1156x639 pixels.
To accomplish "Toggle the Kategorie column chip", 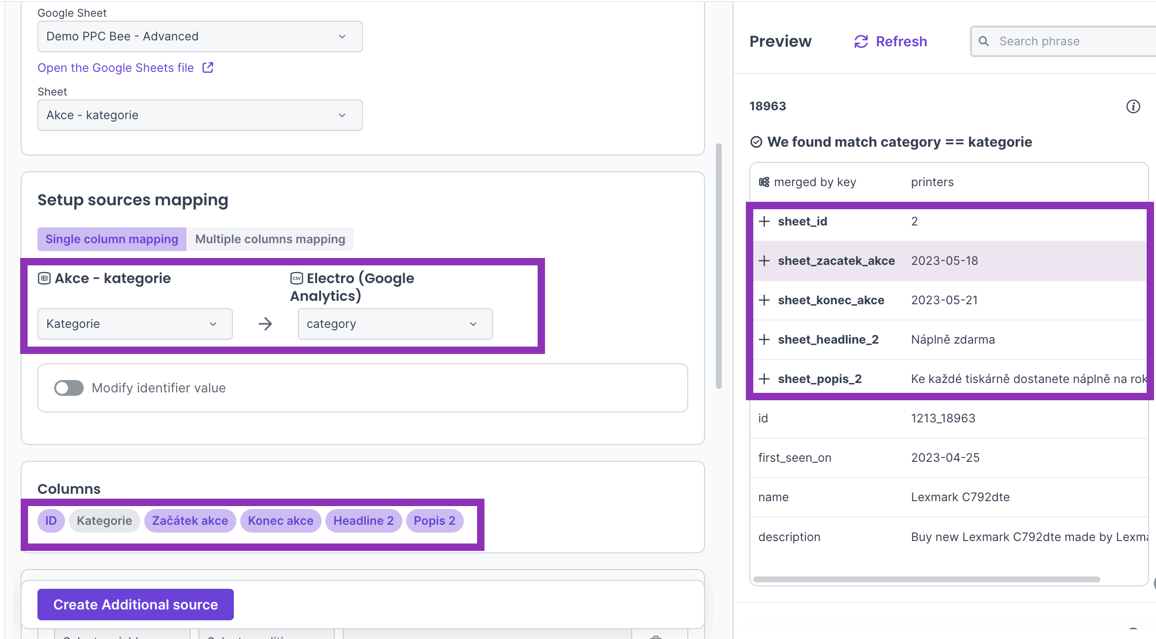I will pos(104,521).
